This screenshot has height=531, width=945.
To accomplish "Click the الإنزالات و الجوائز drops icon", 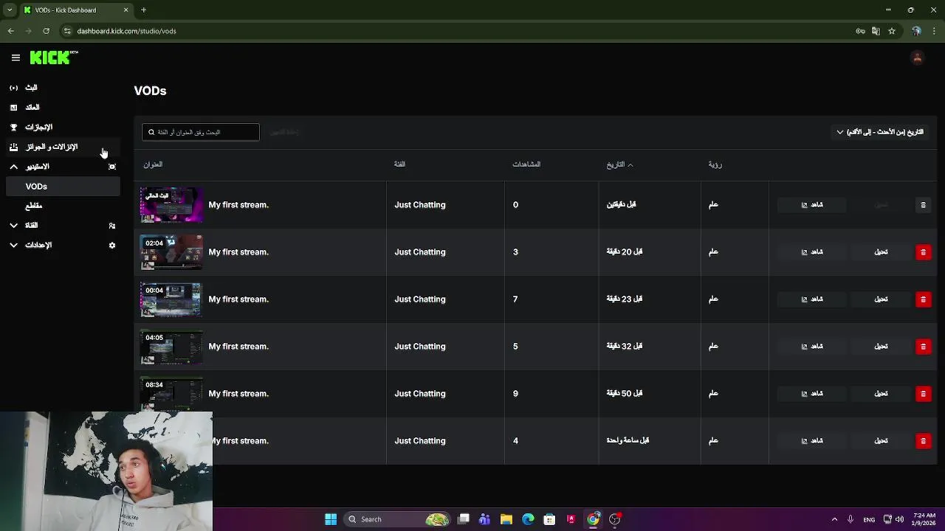I will coord(13,147).
